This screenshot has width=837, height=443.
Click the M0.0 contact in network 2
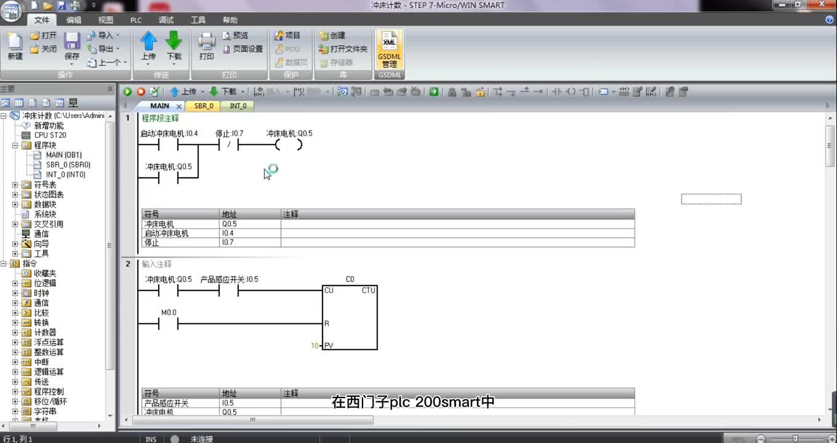[x=168, y=324]
